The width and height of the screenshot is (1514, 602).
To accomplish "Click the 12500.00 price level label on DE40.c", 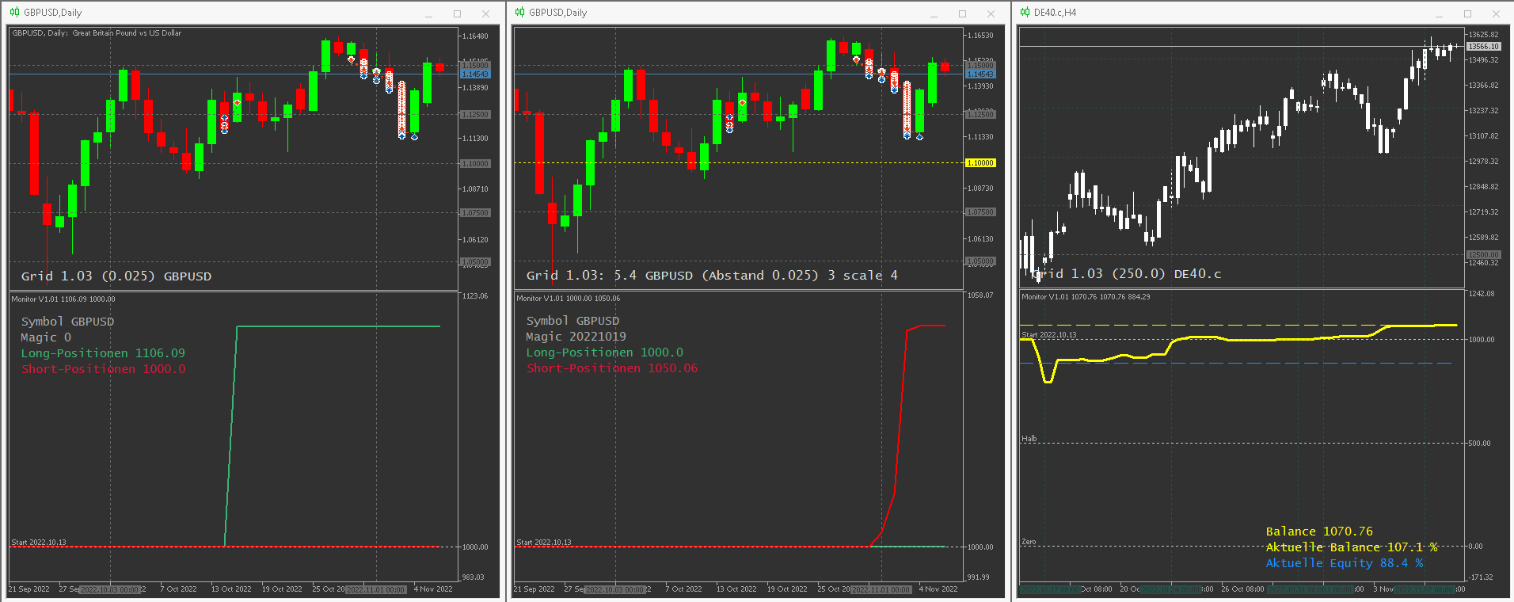I will click(1484, 254).
